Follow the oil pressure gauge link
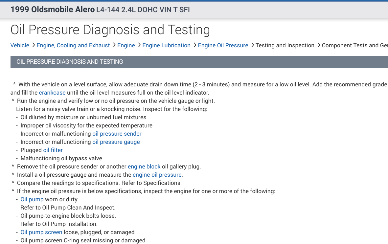 [x=116, y=142]
